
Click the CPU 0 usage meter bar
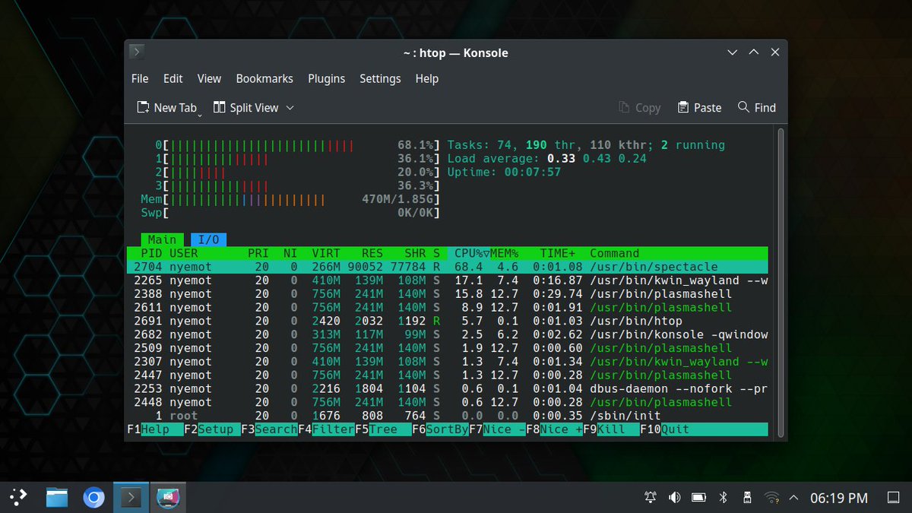(298, 144)
